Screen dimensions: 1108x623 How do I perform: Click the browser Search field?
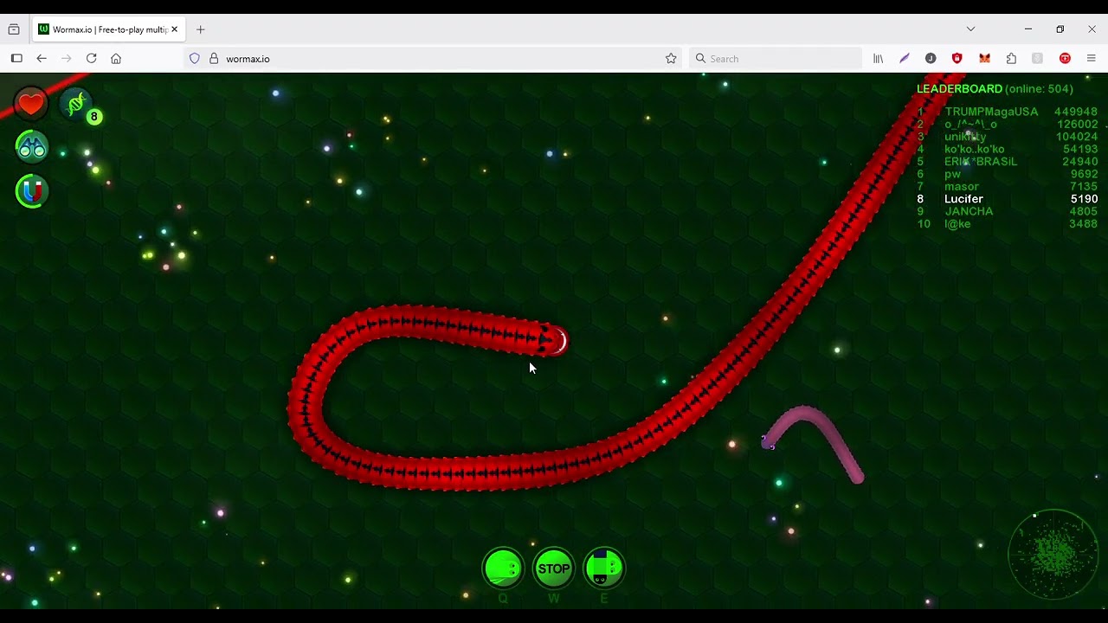pyautogui.click(x=776, y=59)
